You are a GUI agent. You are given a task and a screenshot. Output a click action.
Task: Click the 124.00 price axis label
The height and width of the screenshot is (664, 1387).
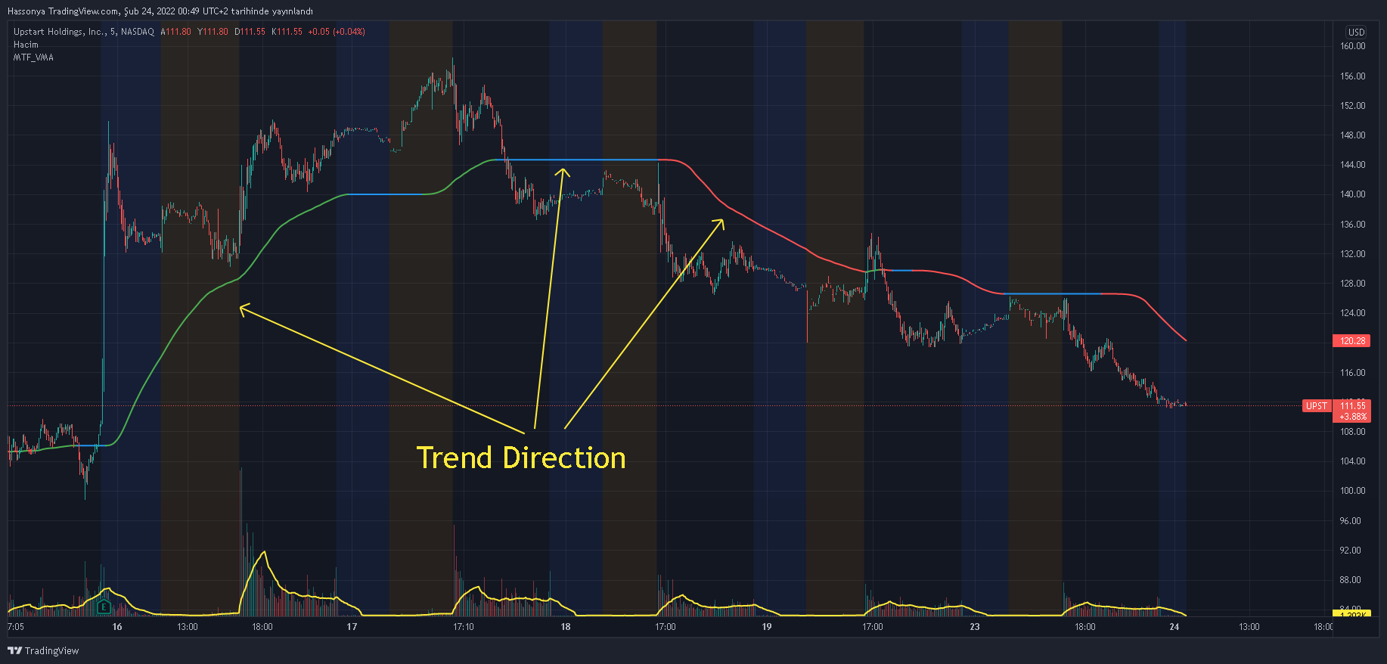(1352, 313)
